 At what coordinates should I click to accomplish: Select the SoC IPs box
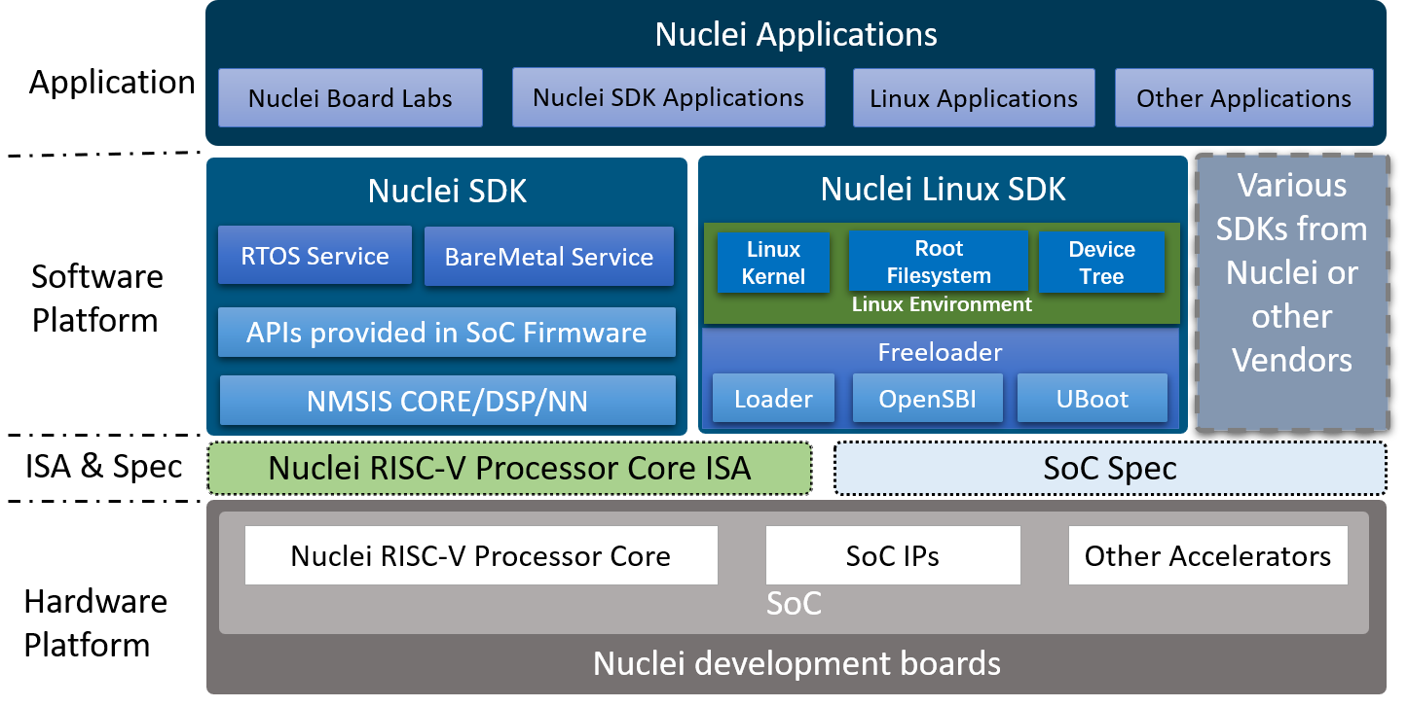(893, 555)
